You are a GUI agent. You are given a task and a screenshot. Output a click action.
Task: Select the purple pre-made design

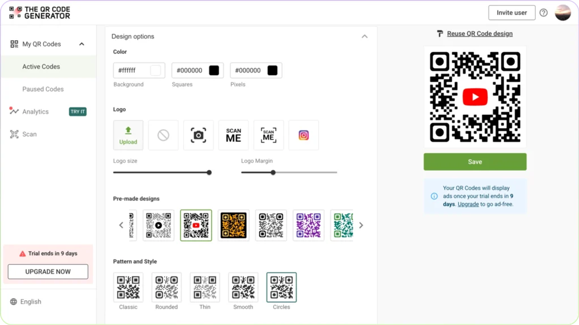click(x=308, y=225)
